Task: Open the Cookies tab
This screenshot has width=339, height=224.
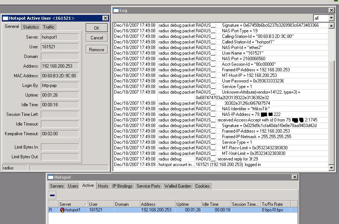Action: pos(202,186)
